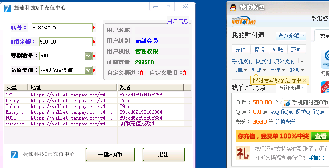Open the 要刷数量 dropdown arrow
The image size is (329, 168).
tap(88, 56)
